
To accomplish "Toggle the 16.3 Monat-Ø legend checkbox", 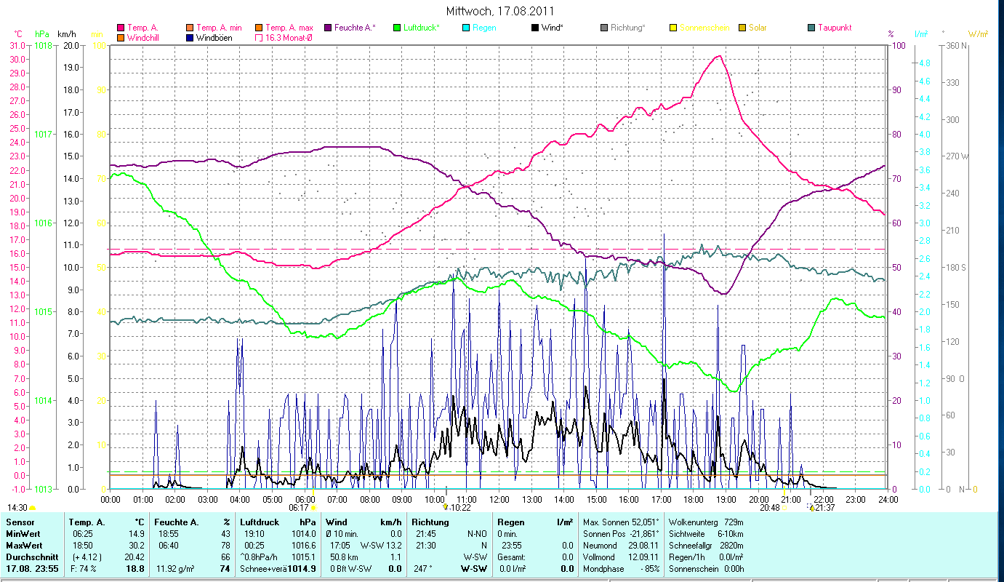I will [259, 37].
